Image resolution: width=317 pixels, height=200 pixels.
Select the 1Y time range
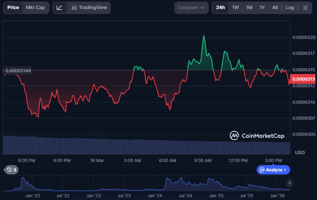[262, 7]
